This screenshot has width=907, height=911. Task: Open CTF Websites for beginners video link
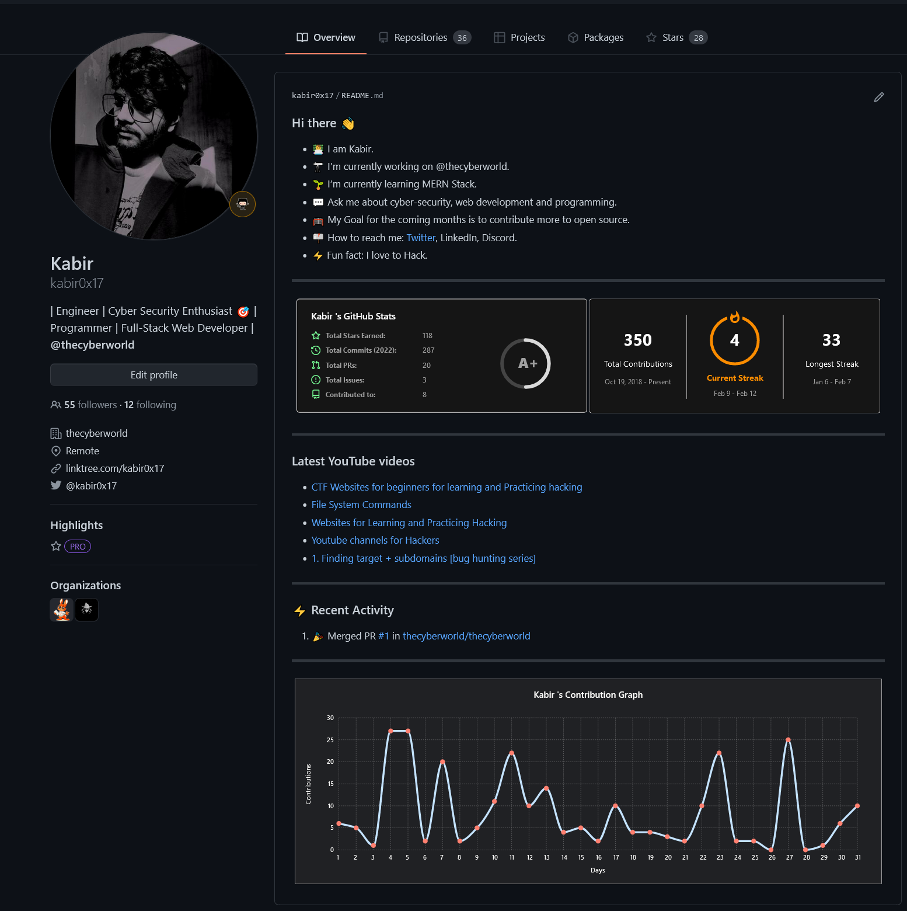[x=447, y=487]
